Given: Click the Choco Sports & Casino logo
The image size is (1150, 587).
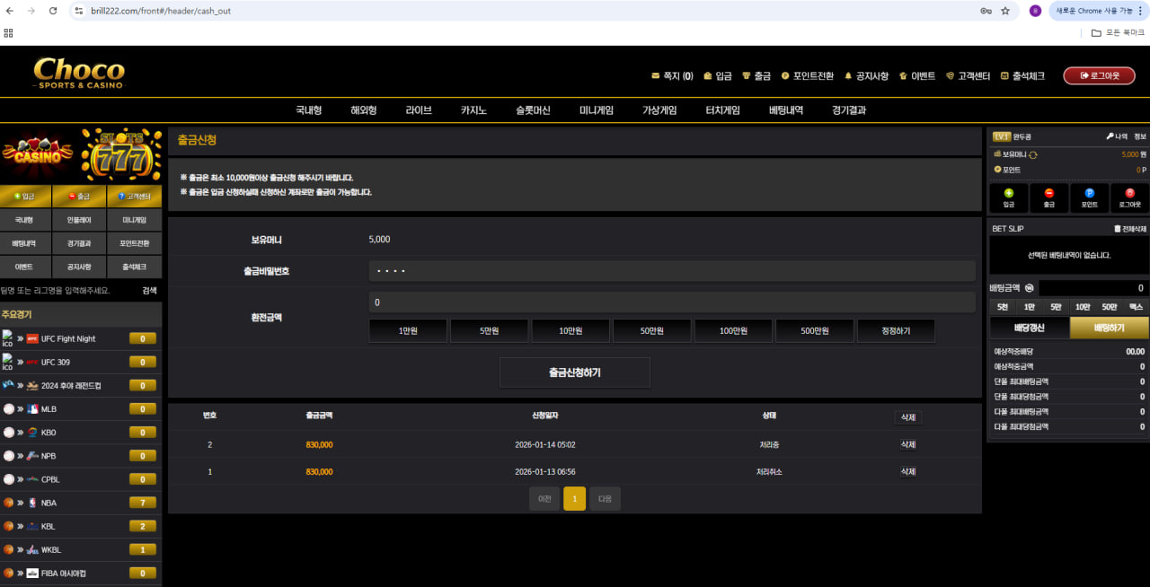Looking at the screenshot, I should click(x=79, y=73).
